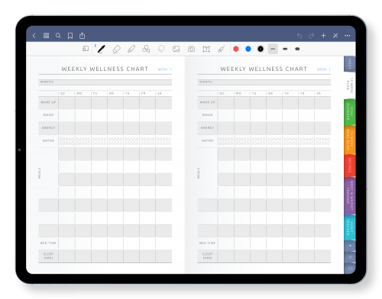The width and height of the screenshot is (382, 299).
Task: Tap Wednesday water tracker circles on the left page
Action: pyautogui.click(x=115, y=141)
